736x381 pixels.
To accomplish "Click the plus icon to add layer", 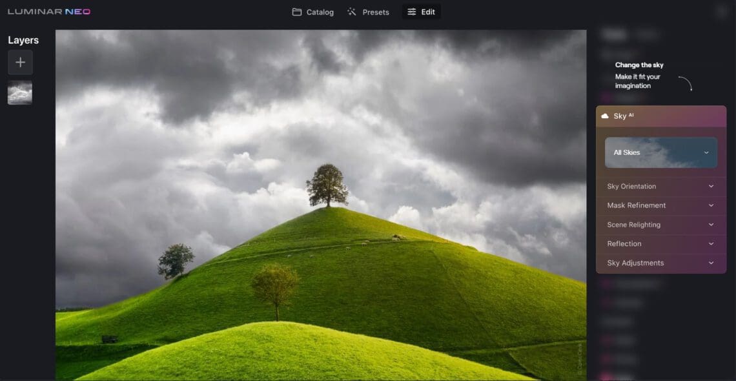I will (x=20, y=63).
